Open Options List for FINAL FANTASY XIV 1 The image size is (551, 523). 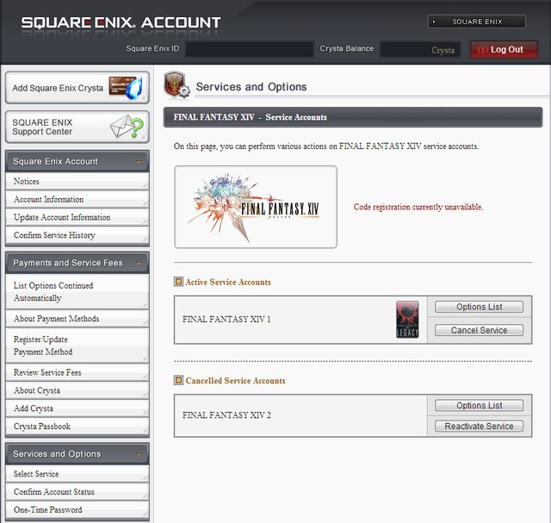(x=479, y=307)
